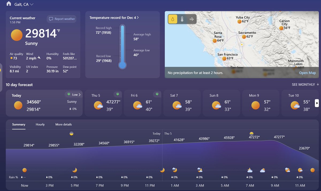Expand the Temperature record for Dec 4 panel
321x191 pixels.
(114, 17)
